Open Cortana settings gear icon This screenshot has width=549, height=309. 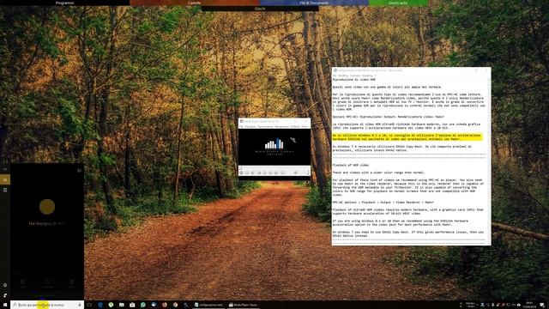tap(5, 285)
